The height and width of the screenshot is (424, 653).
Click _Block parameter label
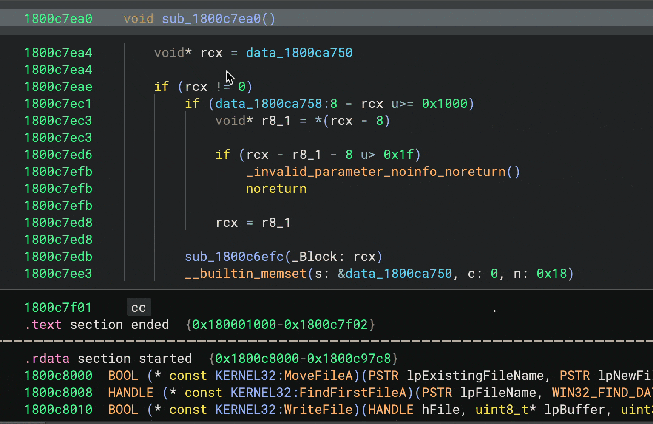click(x=314, y=257)
